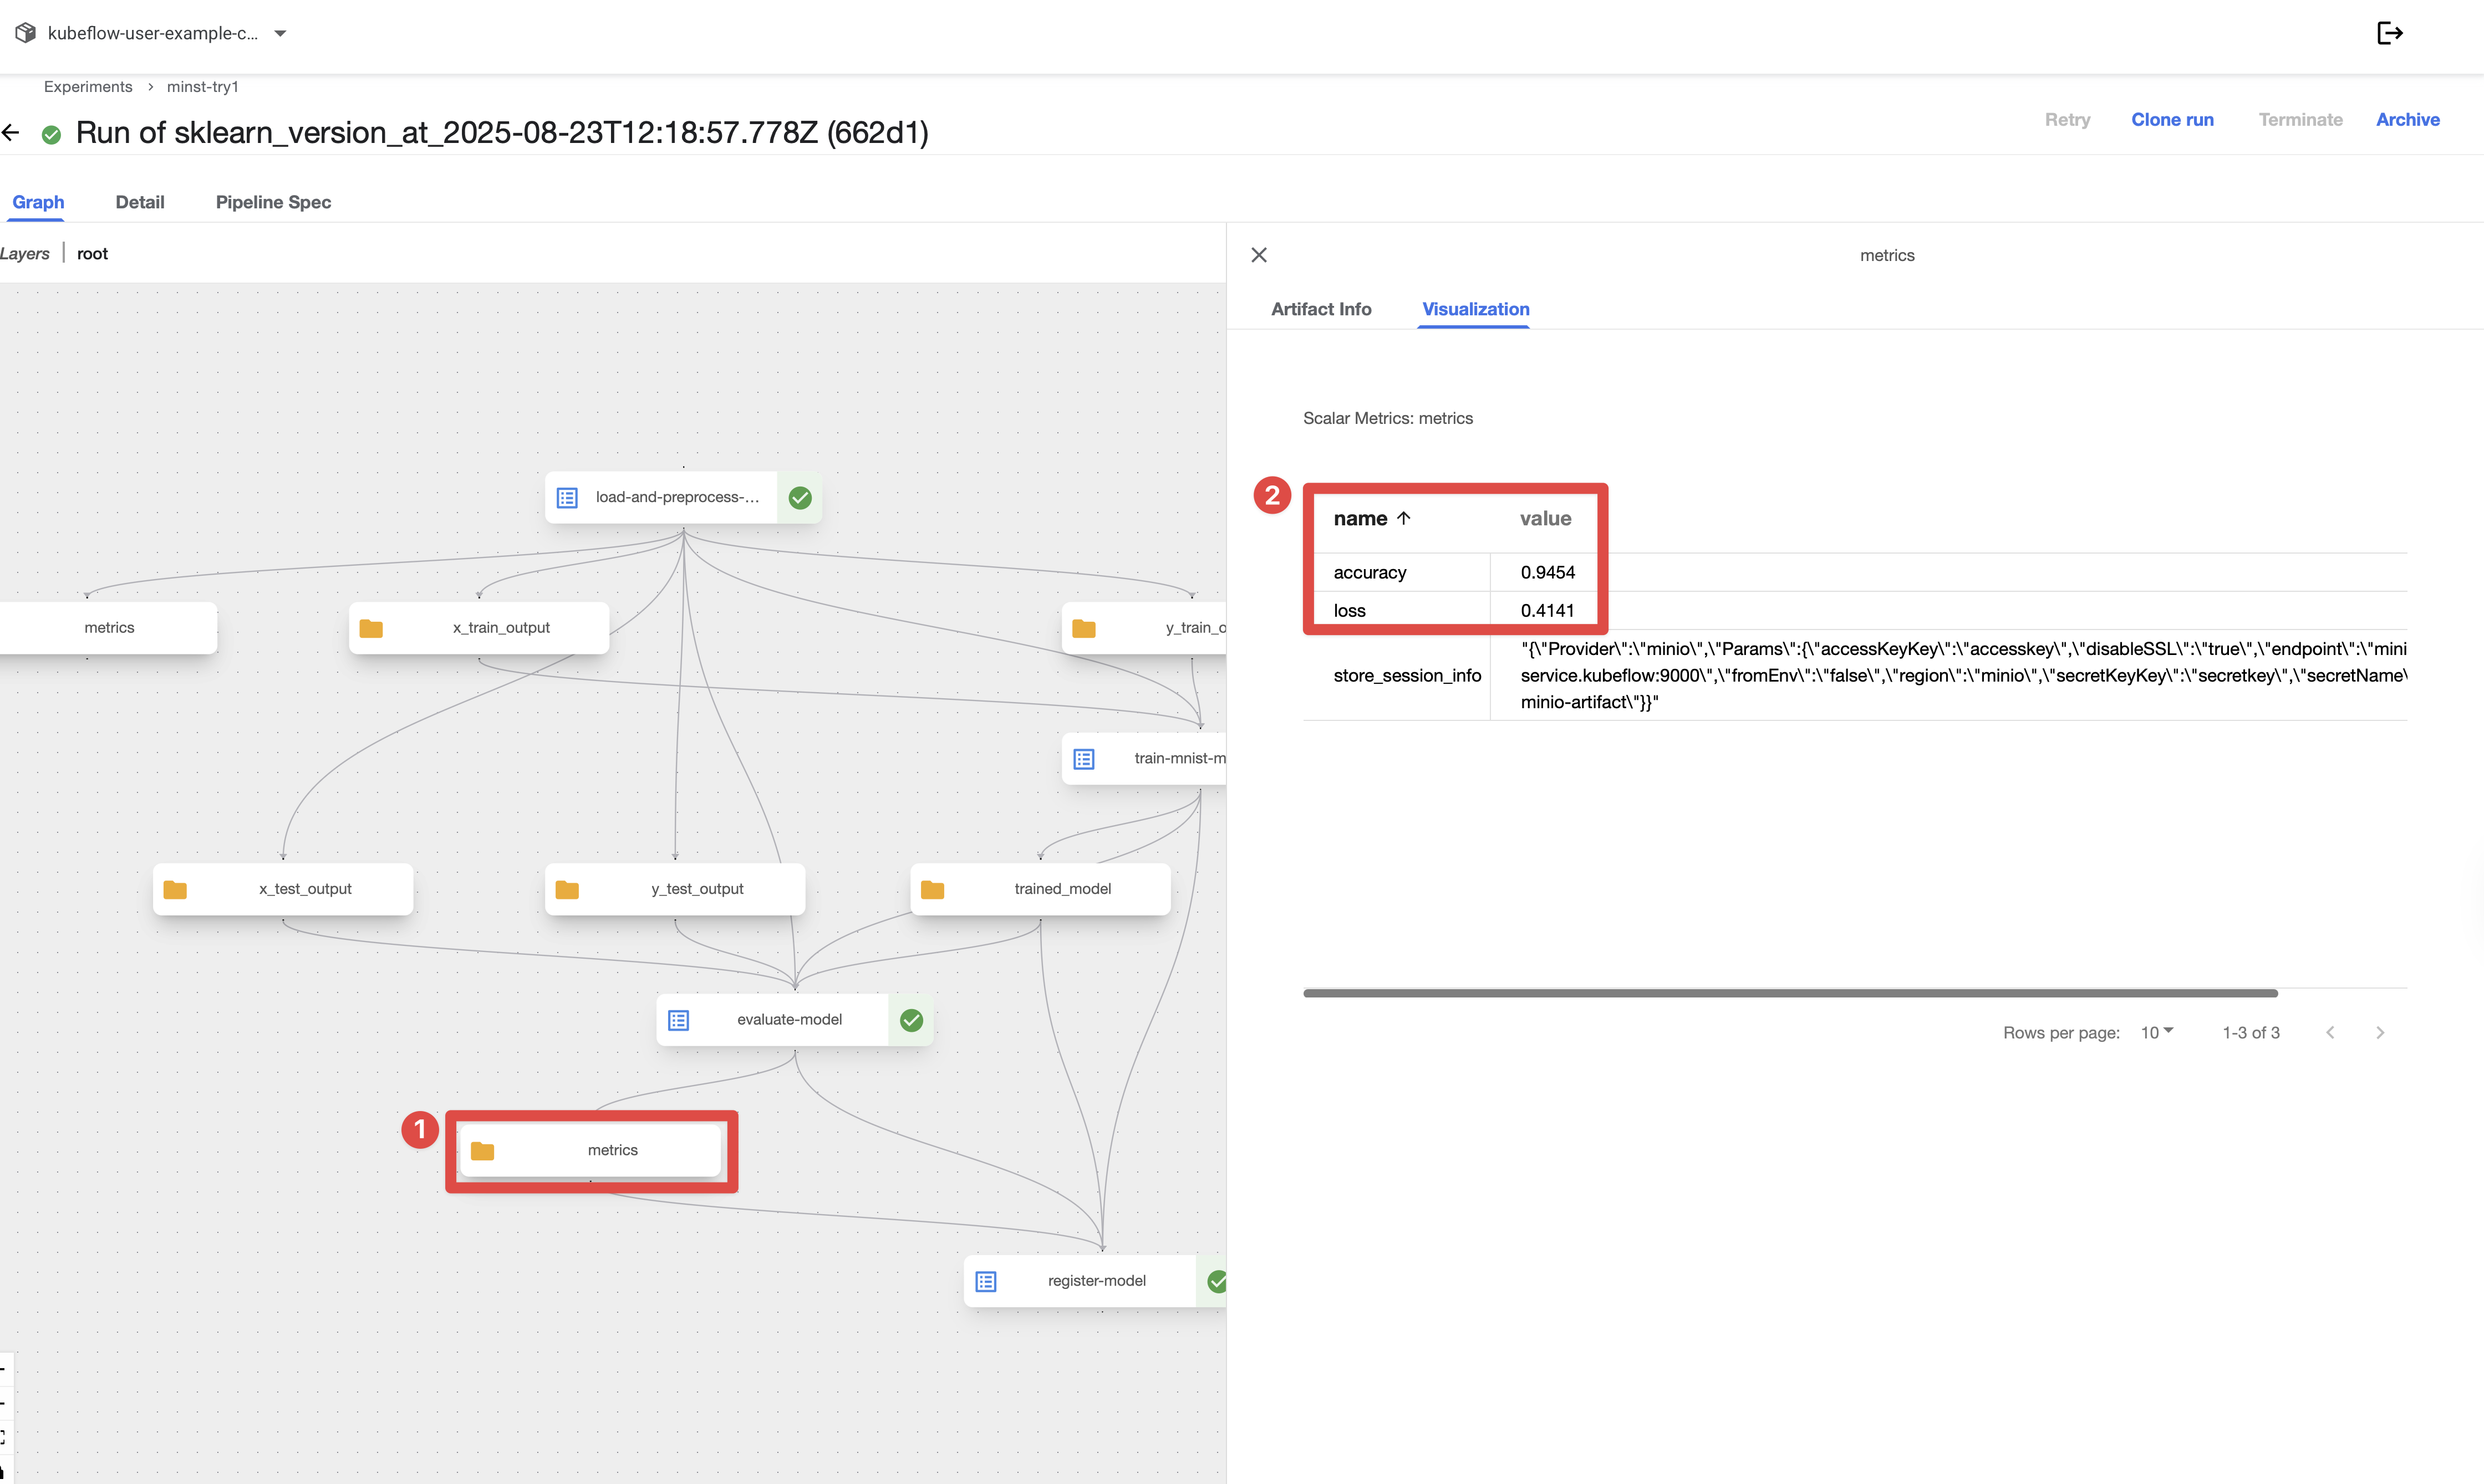Click the back arrow beside the run title
This screenshot has height=1484, width=2484.
click(11, 132)
